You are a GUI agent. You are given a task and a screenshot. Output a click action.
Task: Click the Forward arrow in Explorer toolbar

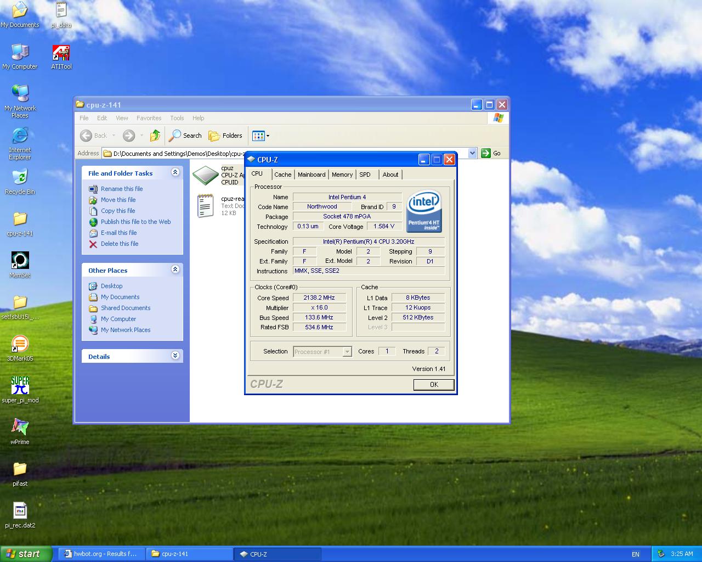coord(129,136)
